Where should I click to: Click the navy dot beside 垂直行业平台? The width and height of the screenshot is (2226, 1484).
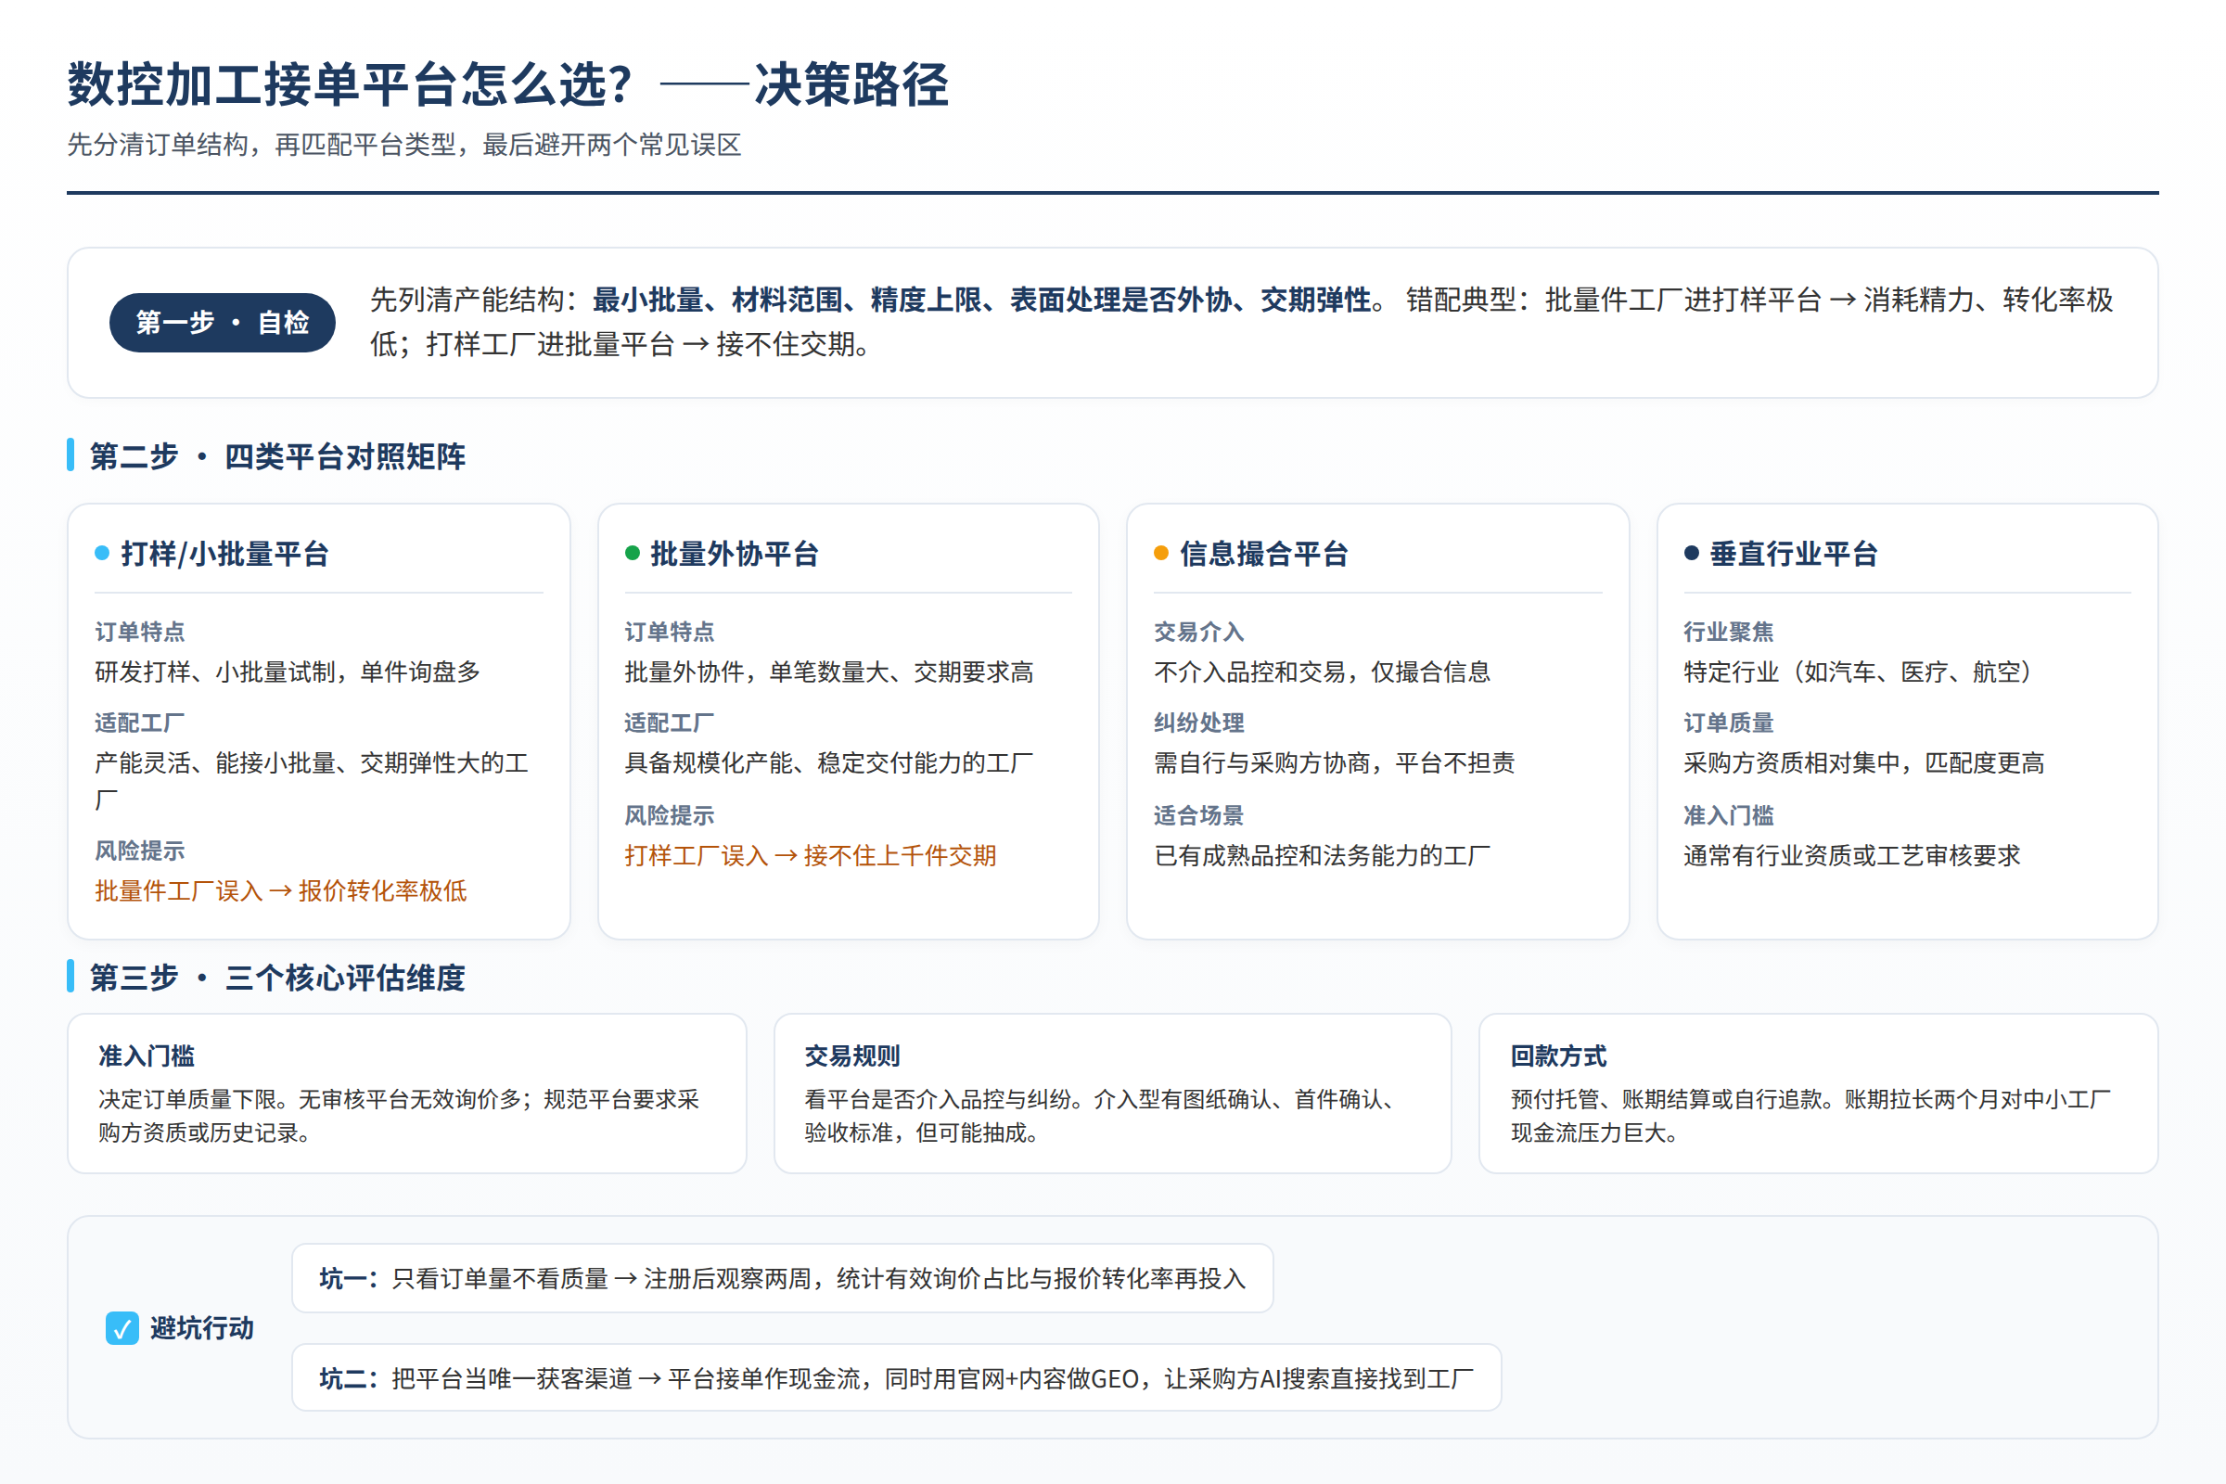1691,553
